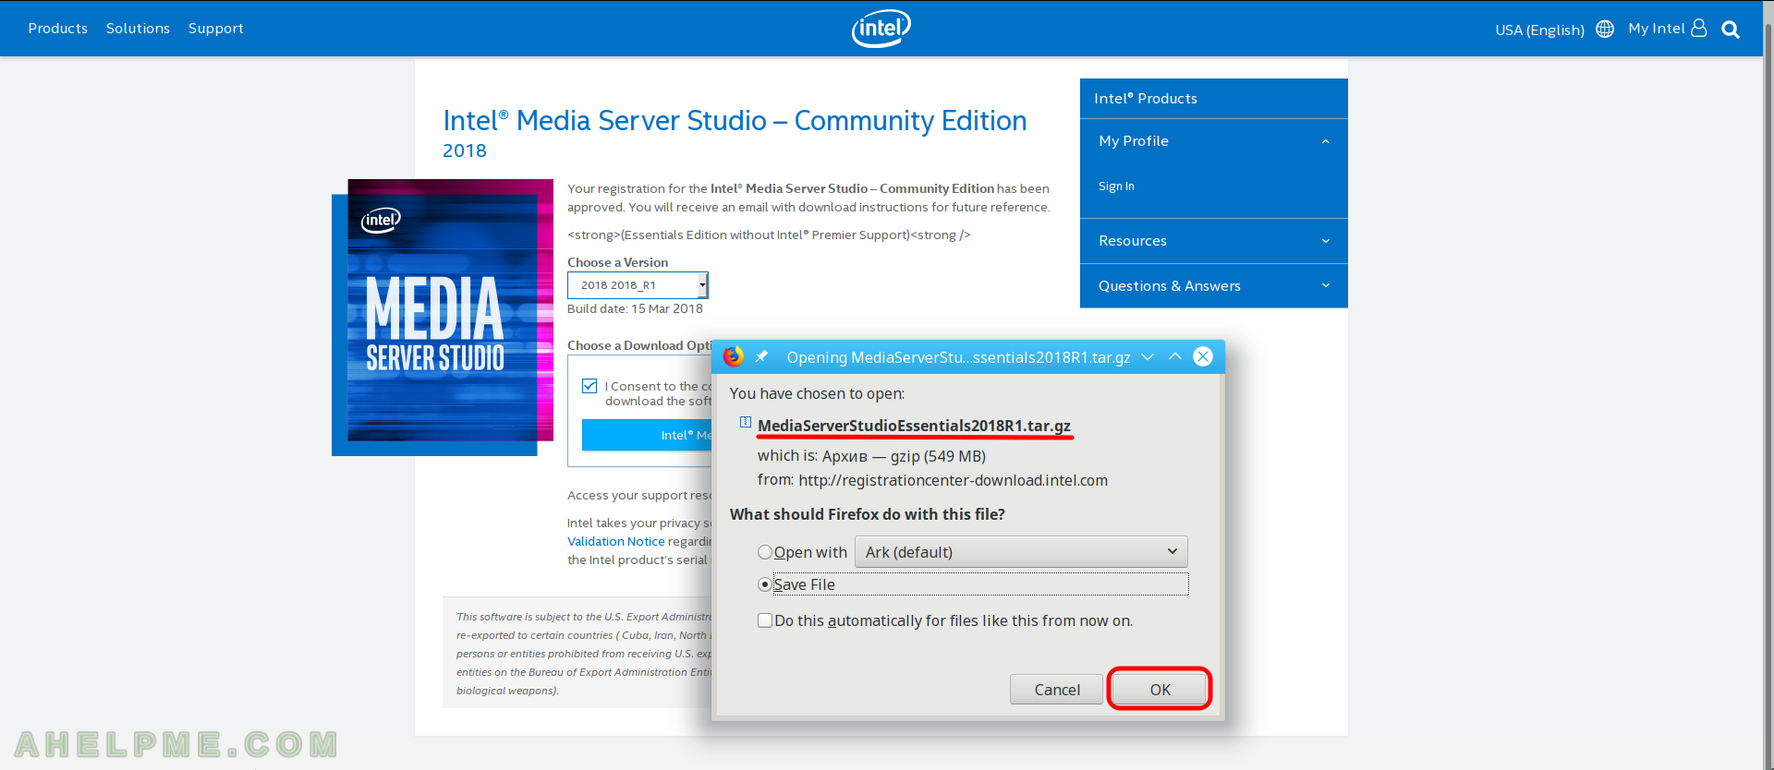Viewport: 1774px width, 770px height.
Task: Open the Validation Notice link
Action: pyautogui.click(x=616, y=542)
